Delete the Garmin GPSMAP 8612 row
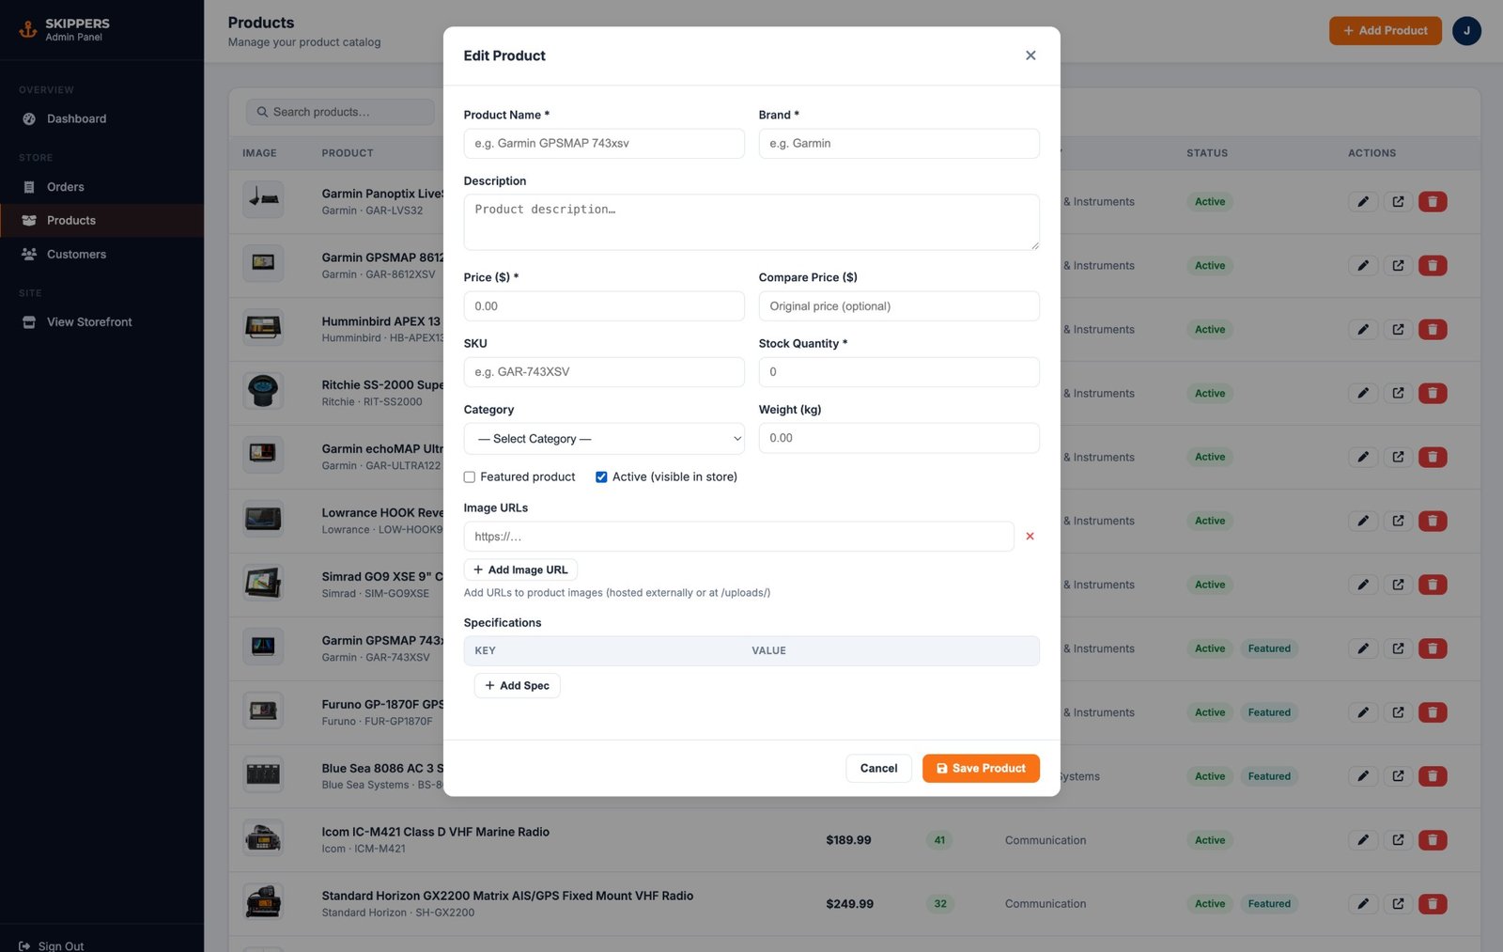This screenshot has height=952, width=1503. pyautogui.click(x=1433, y=266)
